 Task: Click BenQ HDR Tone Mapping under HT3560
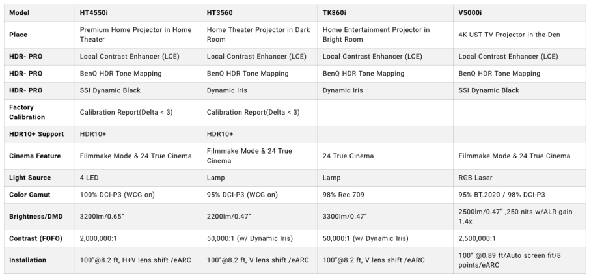[x=247, y=74]
